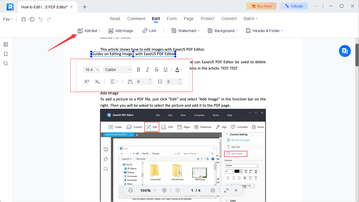Image resolution: width=359 pixels, height=202 pixels.
Task: Click the Buy Now button
Action: pyautogui.click(x=261, y=6)
